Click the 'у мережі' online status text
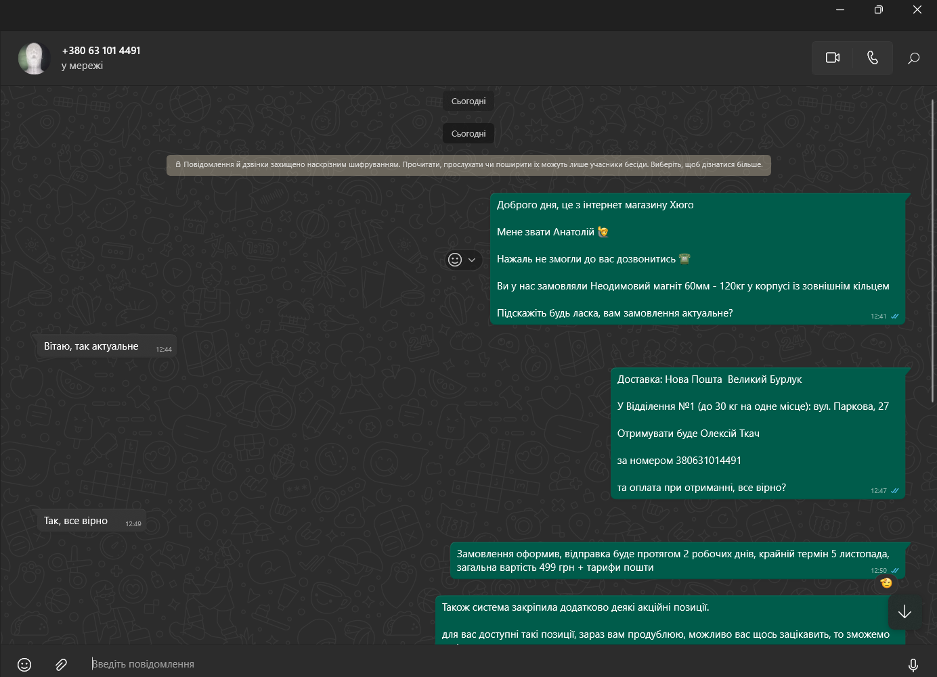The width and height of the screenshot is (937, 677). coord(82,66)
